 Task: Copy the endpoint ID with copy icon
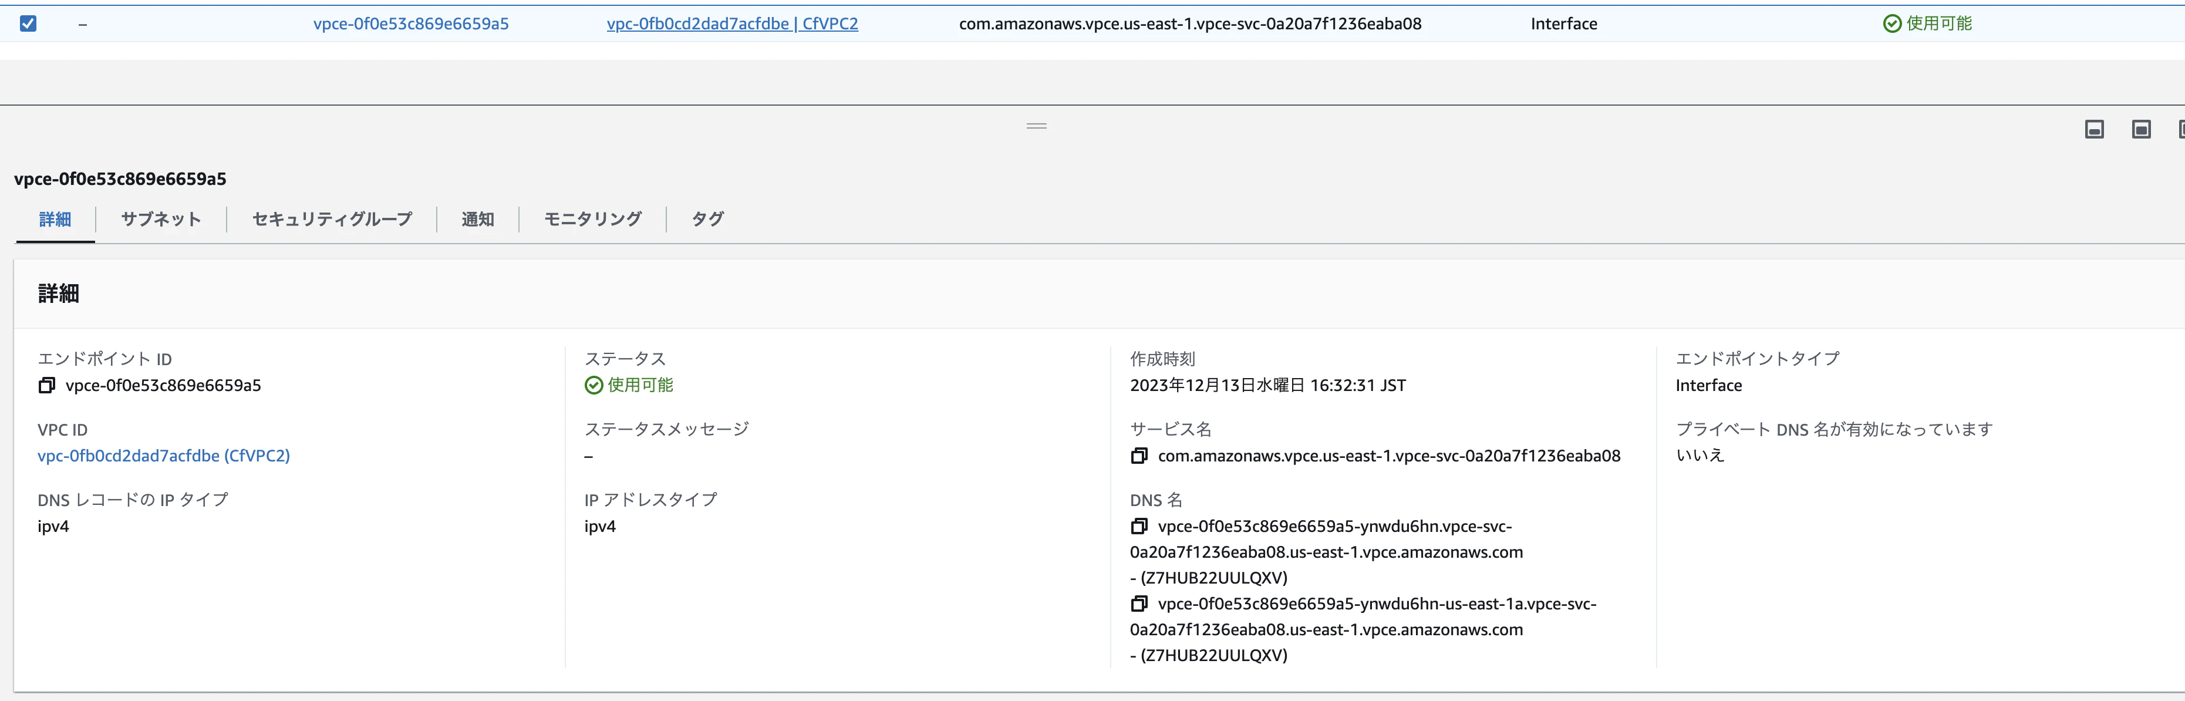(46, 385)
